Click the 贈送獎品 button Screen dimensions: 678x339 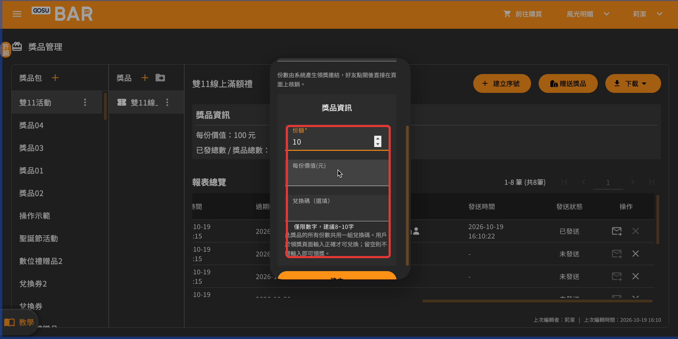(x=568, y=83)
